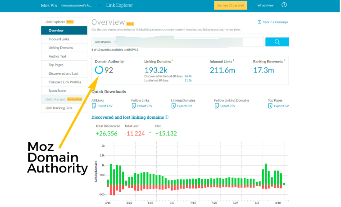Click the Linking Domains export CSV icon
341x207 pixels.
(173, 106)
